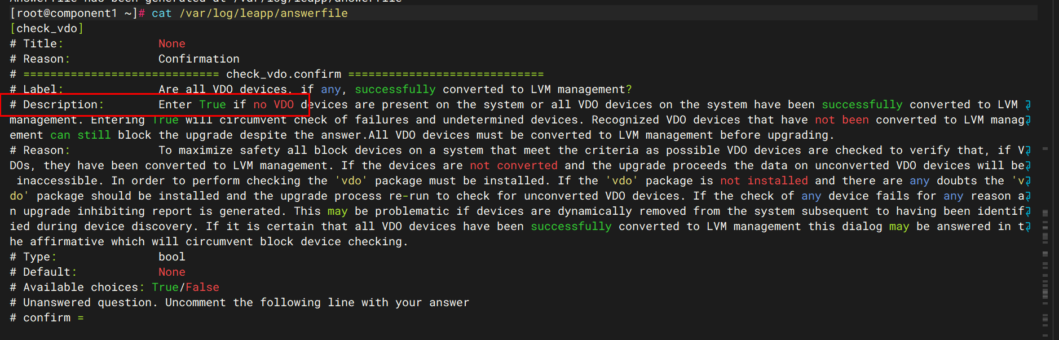1059x340 pixels.
Task: Click the red 'None' value beside Title
Action: point(171,44)
